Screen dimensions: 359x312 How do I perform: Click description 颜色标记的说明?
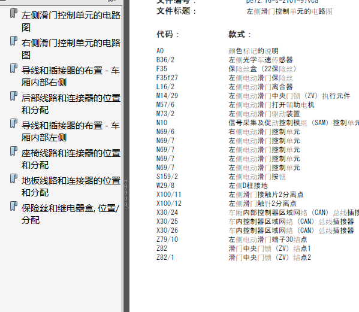coord(254,51)
